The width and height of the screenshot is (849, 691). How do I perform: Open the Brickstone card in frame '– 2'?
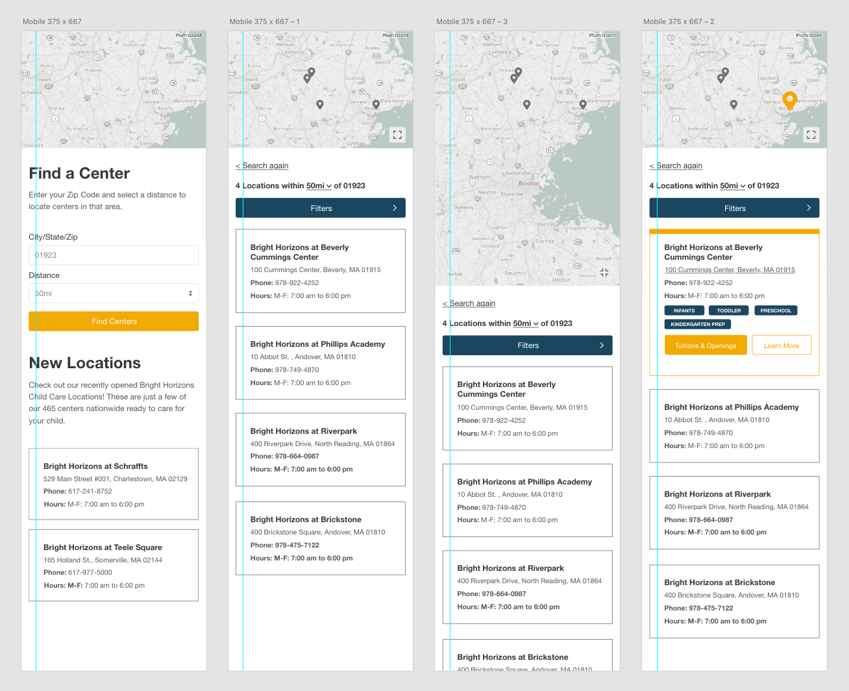point(734,601)
